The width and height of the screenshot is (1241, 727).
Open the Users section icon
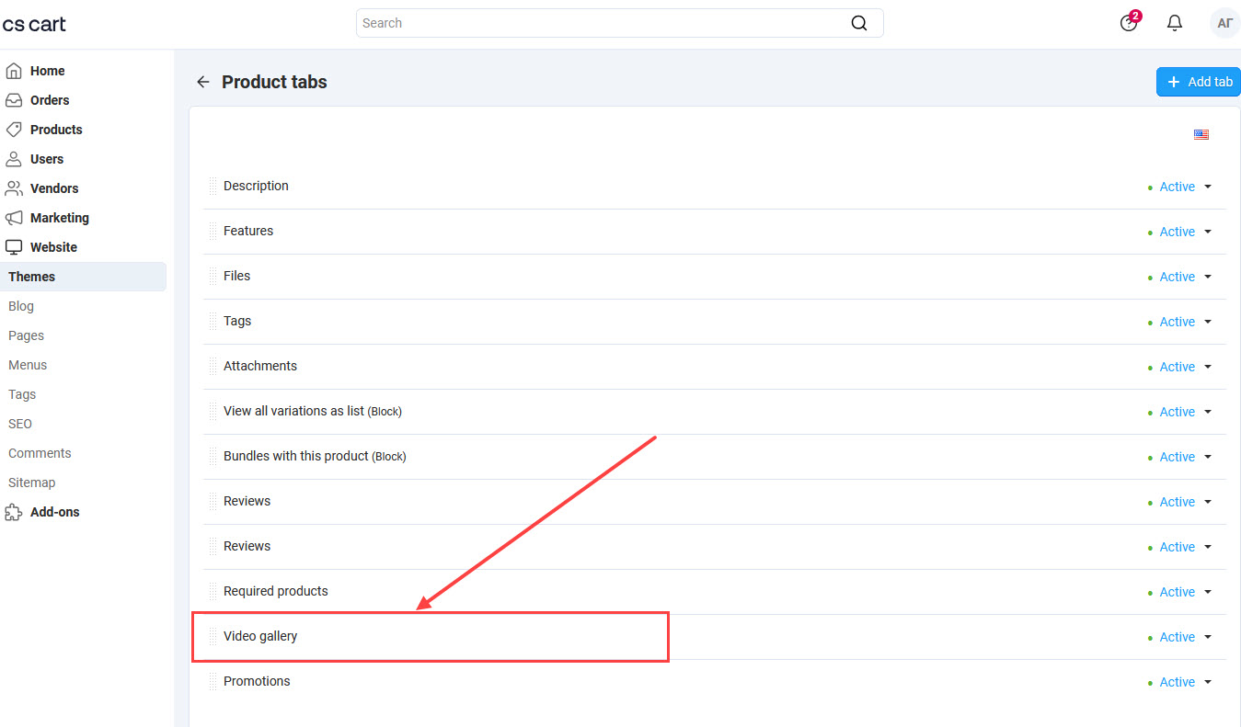click(x=15, y=158)
